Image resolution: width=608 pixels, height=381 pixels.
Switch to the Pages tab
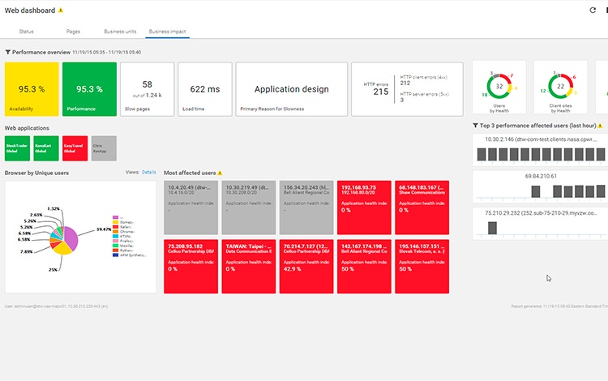tap(73, 32)
